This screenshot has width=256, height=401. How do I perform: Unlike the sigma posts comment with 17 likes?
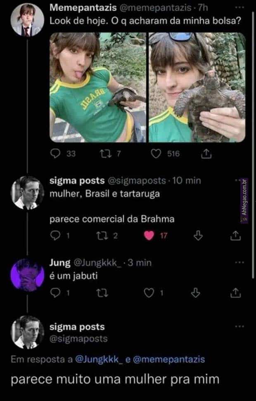pos(151,235)
